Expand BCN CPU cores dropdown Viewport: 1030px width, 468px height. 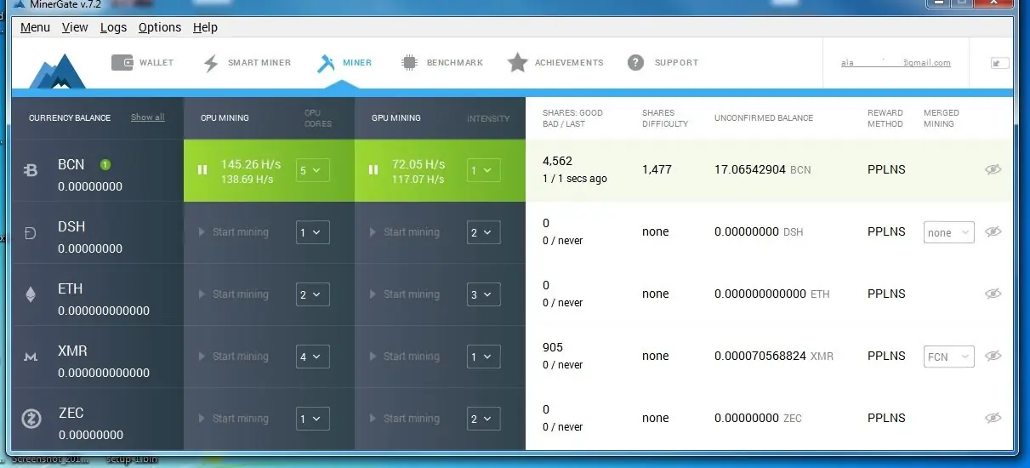coord(312,170)
